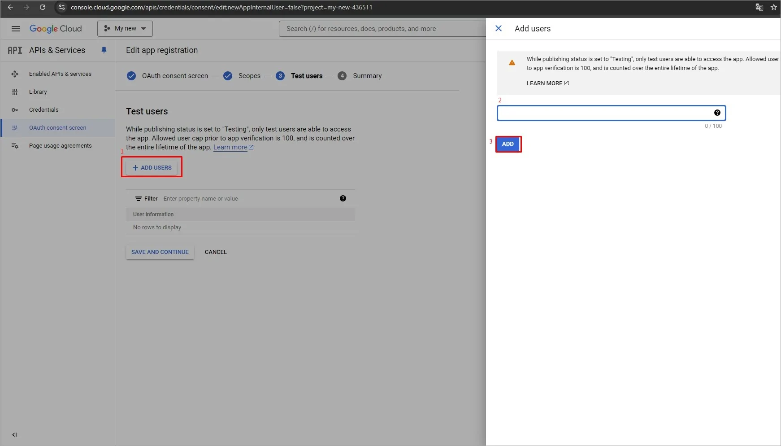Click the ADD USERS button

[x=152, y=167]
